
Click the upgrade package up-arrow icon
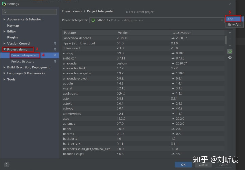[230, 45]
